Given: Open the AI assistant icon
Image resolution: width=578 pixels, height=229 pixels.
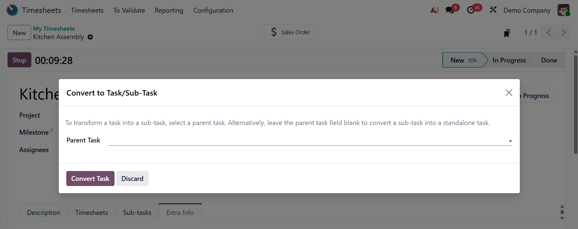Looking at the screenshot, I should [x=435, y=10].
